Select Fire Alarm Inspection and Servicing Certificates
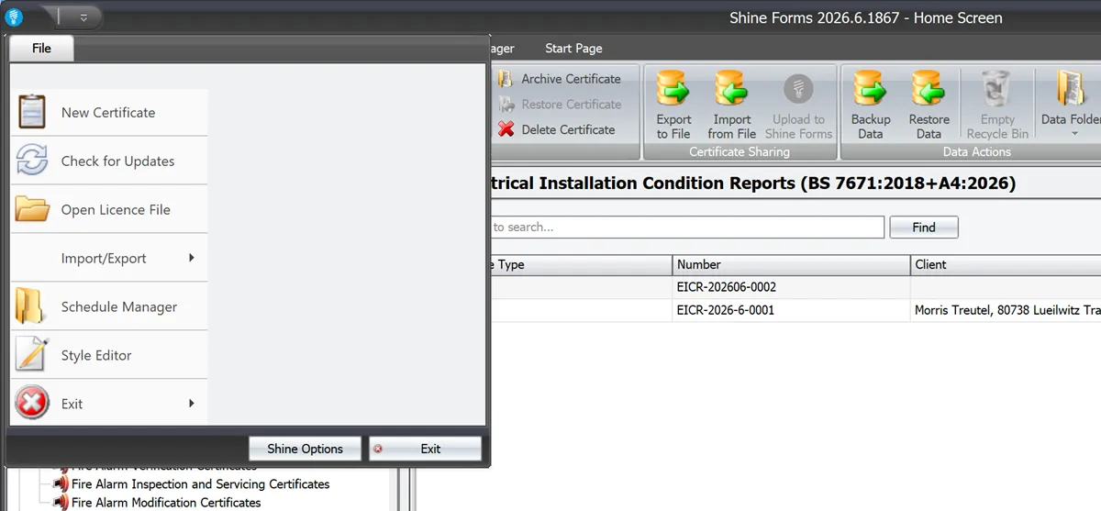The image size is (1101, 511). pyautogui.click(x=201, y=483)
